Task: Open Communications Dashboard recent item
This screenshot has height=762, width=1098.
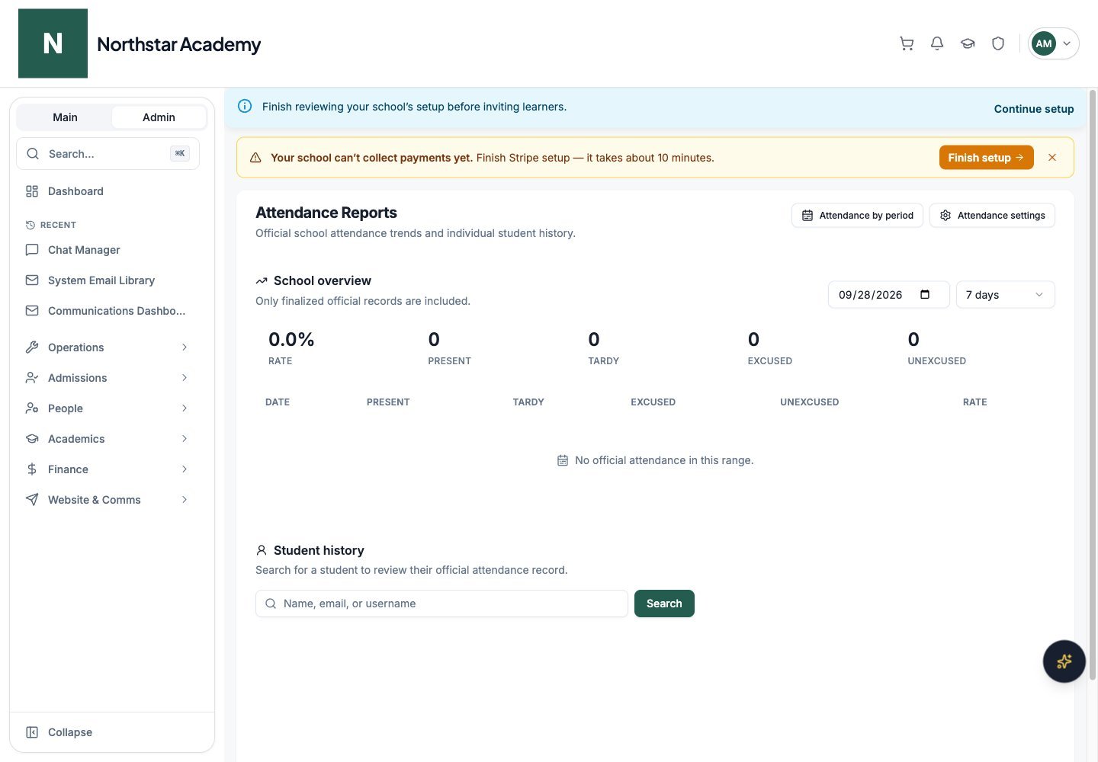Action: point(108,311)
